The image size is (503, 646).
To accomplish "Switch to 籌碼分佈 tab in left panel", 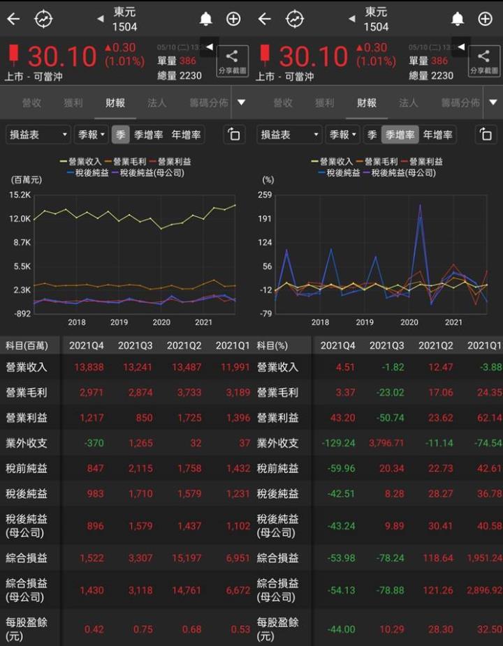I will 209,103.
